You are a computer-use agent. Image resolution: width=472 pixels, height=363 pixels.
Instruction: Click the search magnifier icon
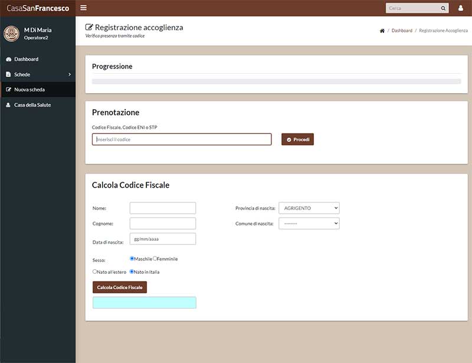click(x=443, y=8)
